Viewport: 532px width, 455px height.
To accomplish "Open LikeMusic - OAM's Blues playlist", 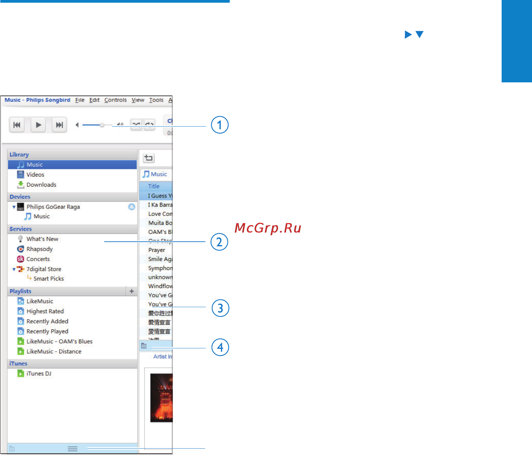I will [x=59, y=341].
